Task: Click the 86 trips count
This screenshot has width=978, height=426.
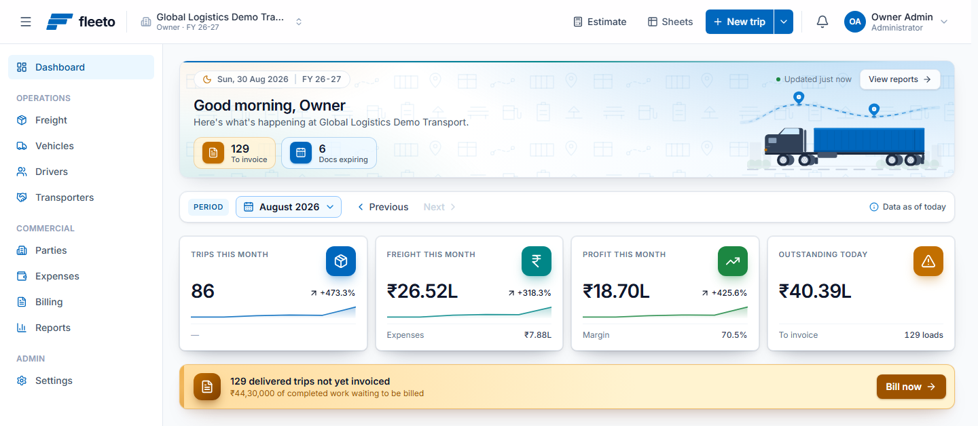Action: click(202, 291)
